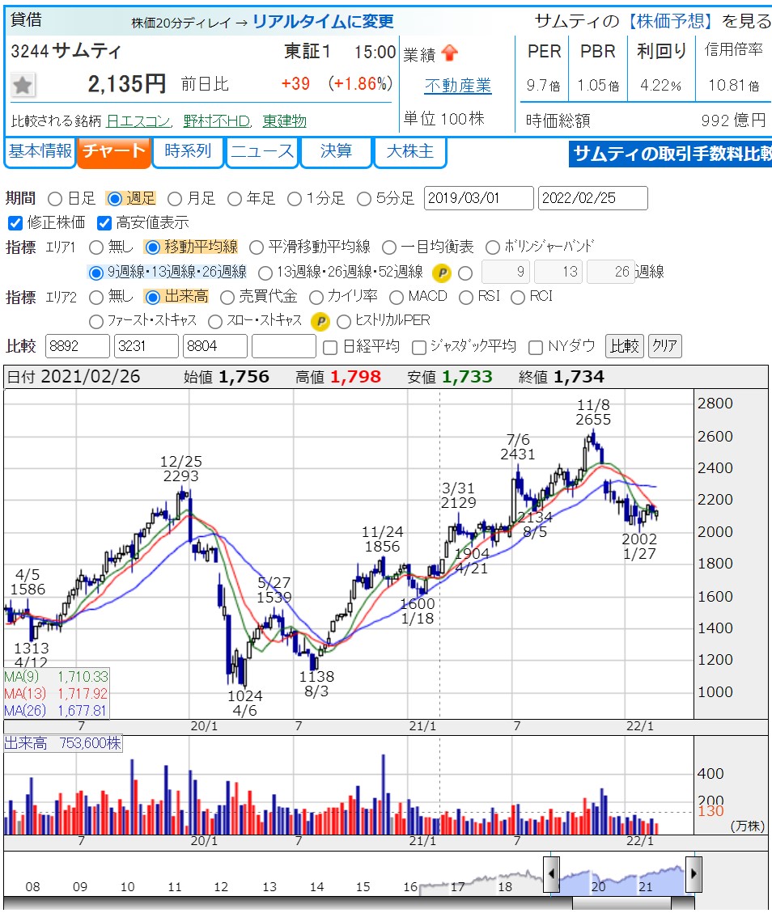This screenshot has height=913, width=772.
Task: Click the premium P icon next to moving-average settings
Action: (442, 273)
